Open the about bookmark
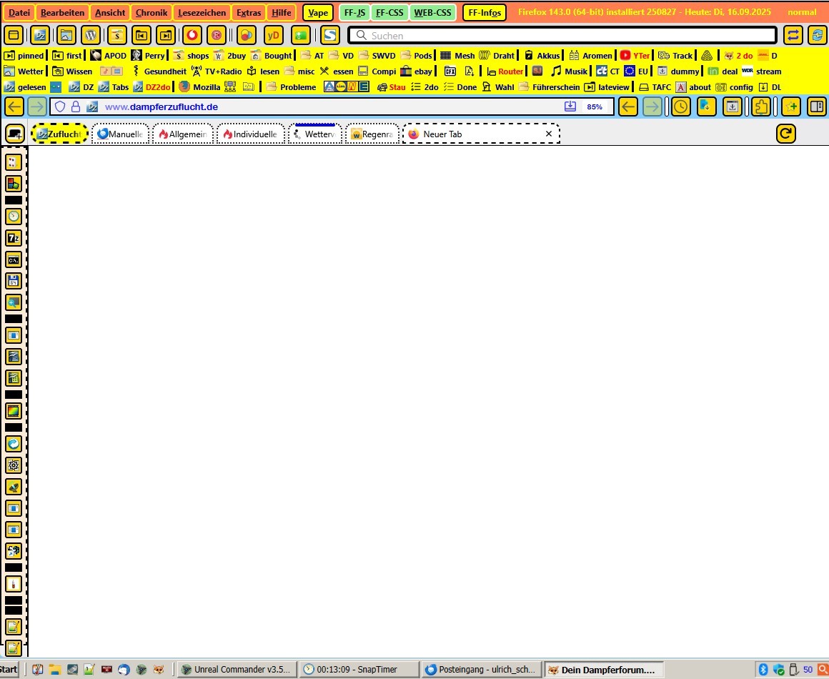Screen dimensions: 829x679 694,87
